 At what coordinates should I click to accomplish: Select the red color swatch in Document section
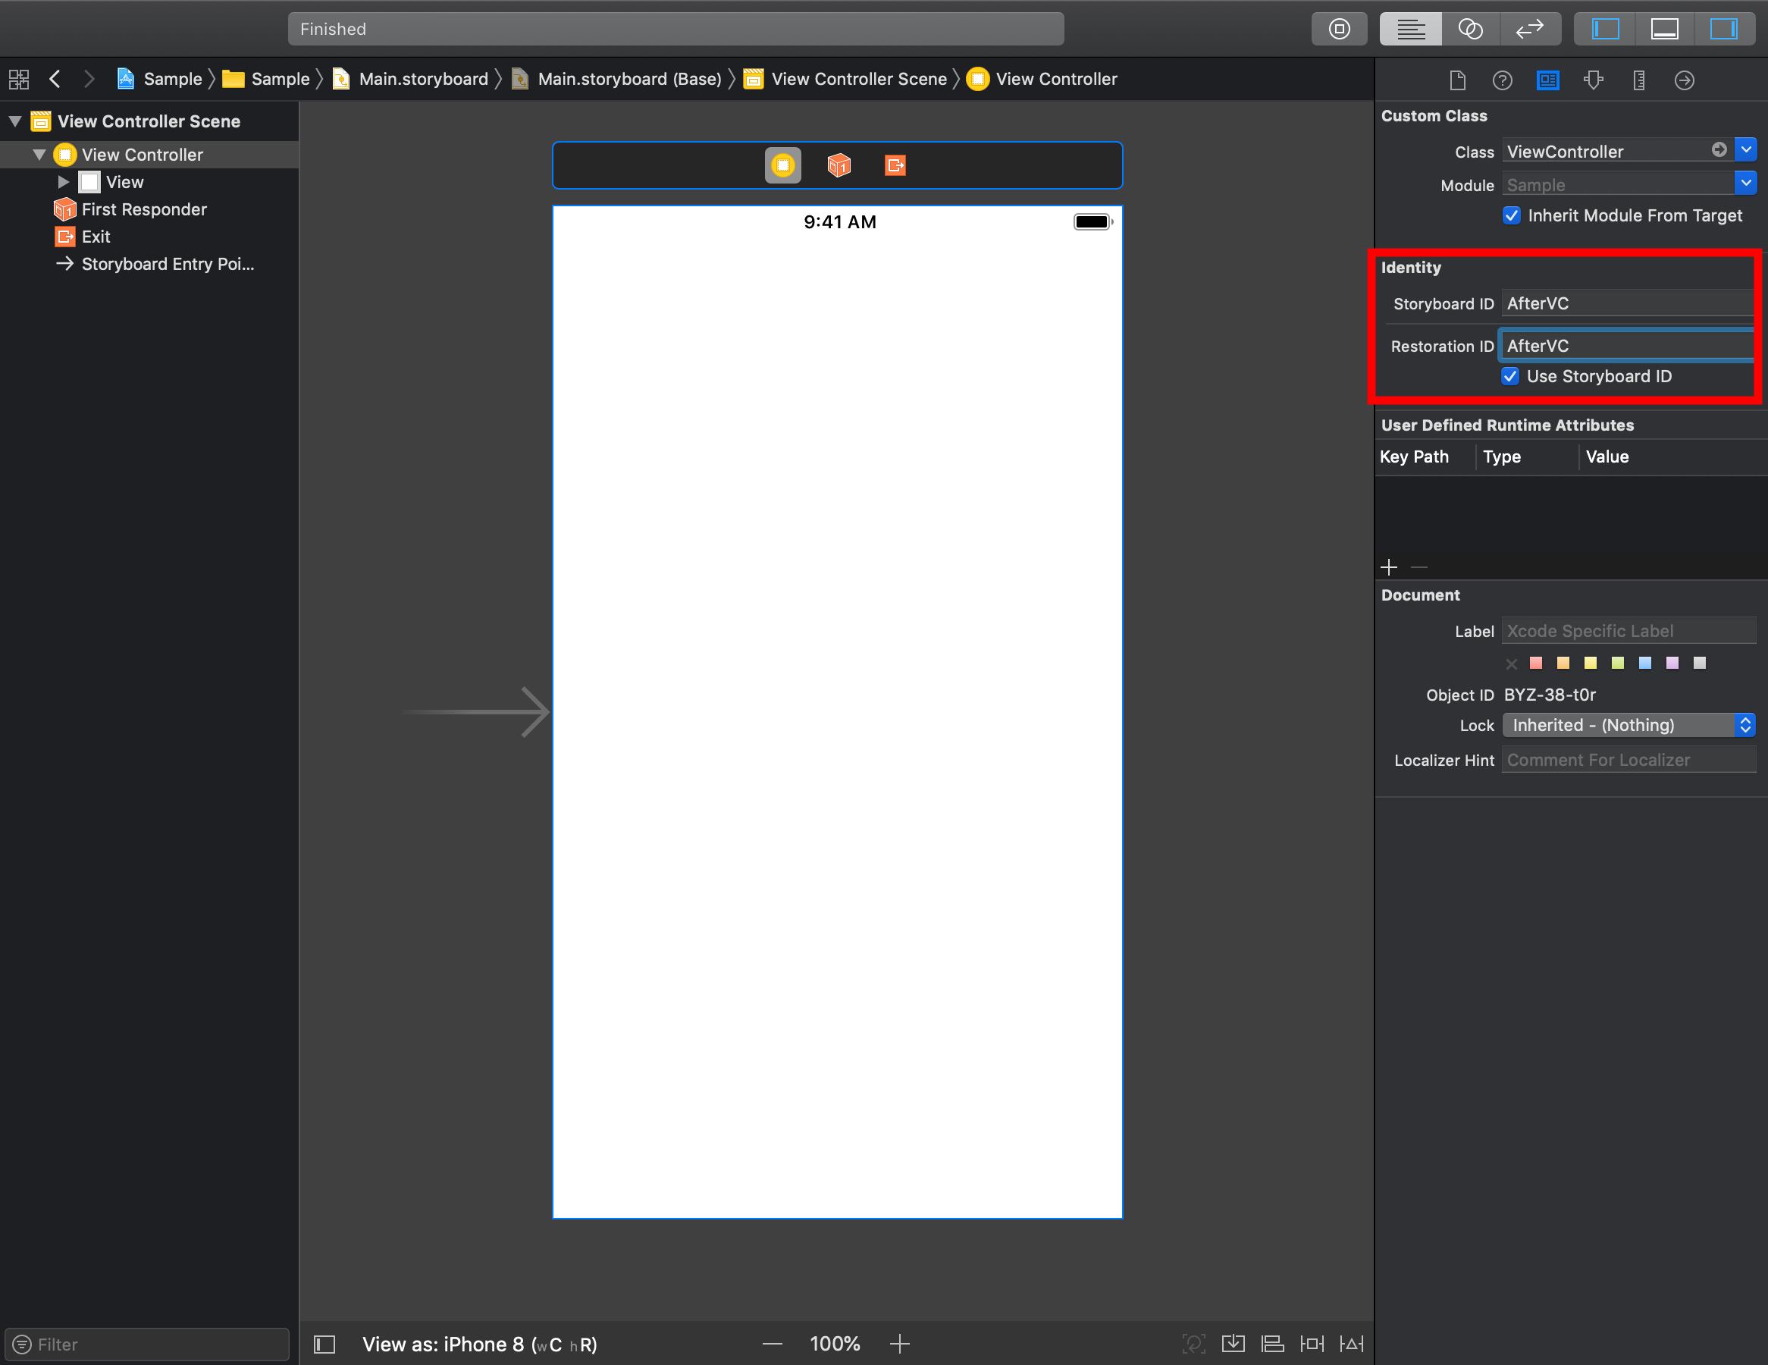tap(1536, 663)
